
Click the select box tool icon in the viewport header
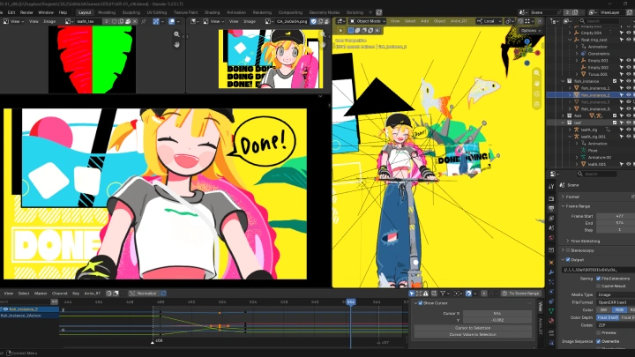[x=351, y=31]
